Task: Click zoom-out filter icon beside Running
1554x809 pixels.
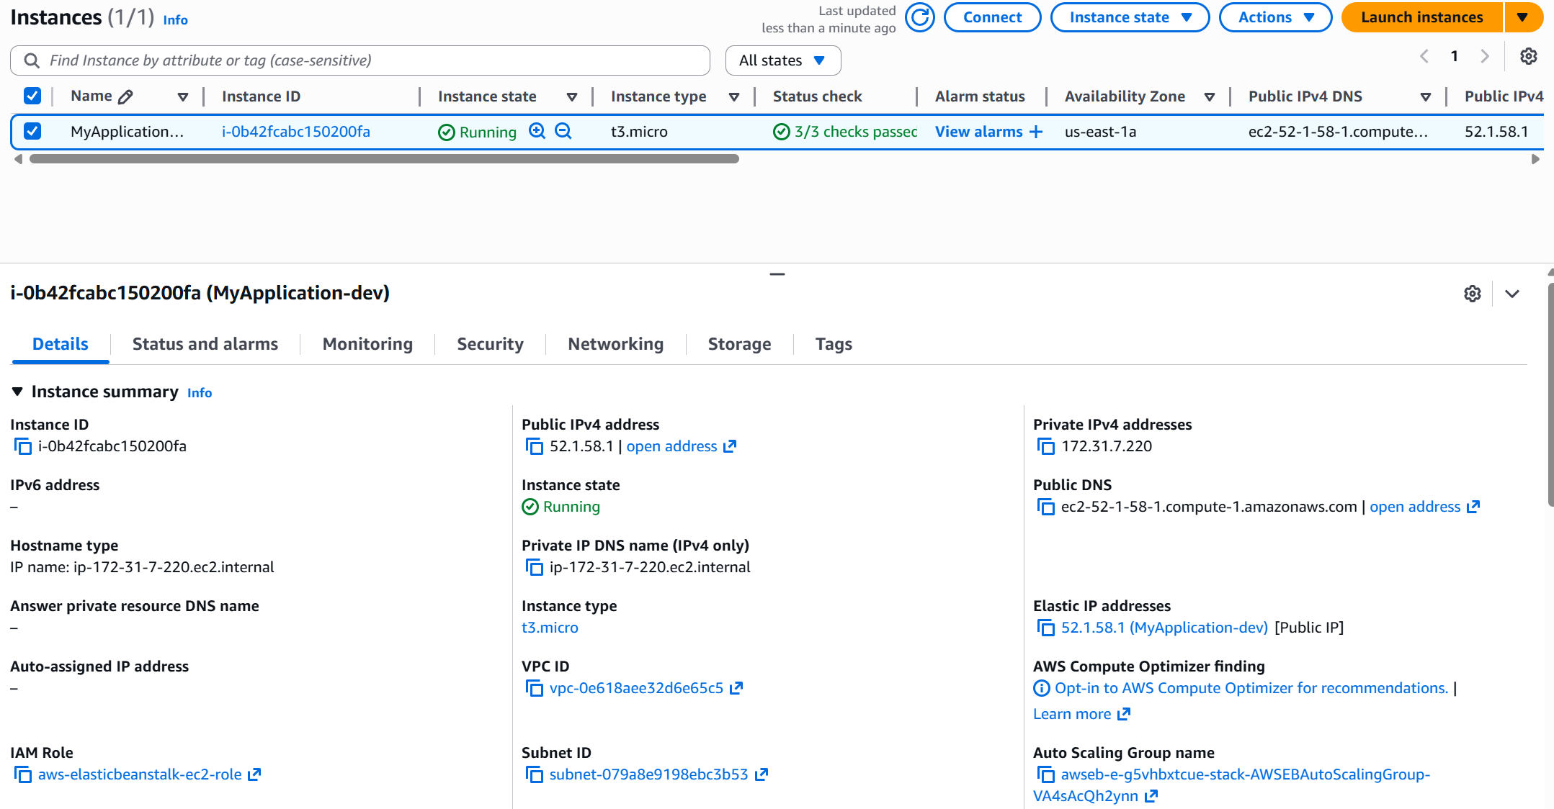Action: (563, 131)
